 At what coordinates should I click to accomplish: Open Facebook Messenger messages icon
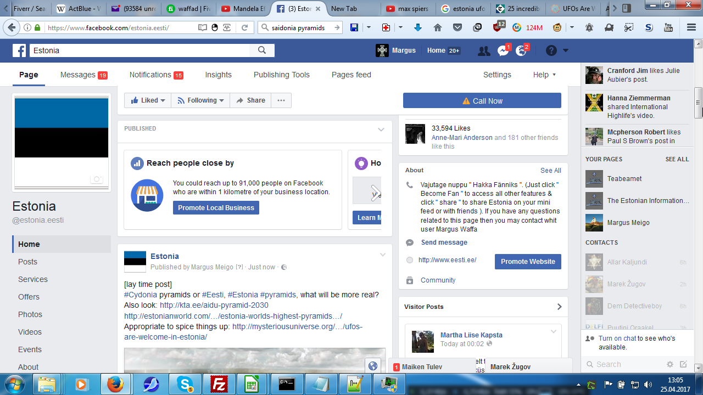point(503,51)
